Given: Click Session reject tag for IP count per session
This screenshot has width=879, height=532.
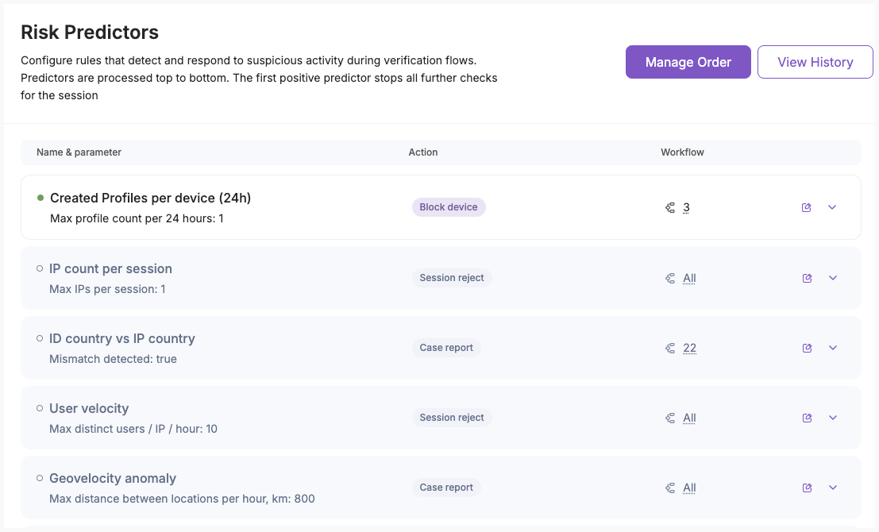Looking at the screenshot, I should [452, 278].
